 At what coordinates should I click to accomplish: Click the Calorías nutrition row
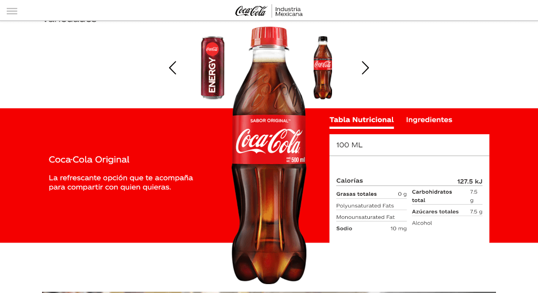pyautogui.click(x=409, y=181)
